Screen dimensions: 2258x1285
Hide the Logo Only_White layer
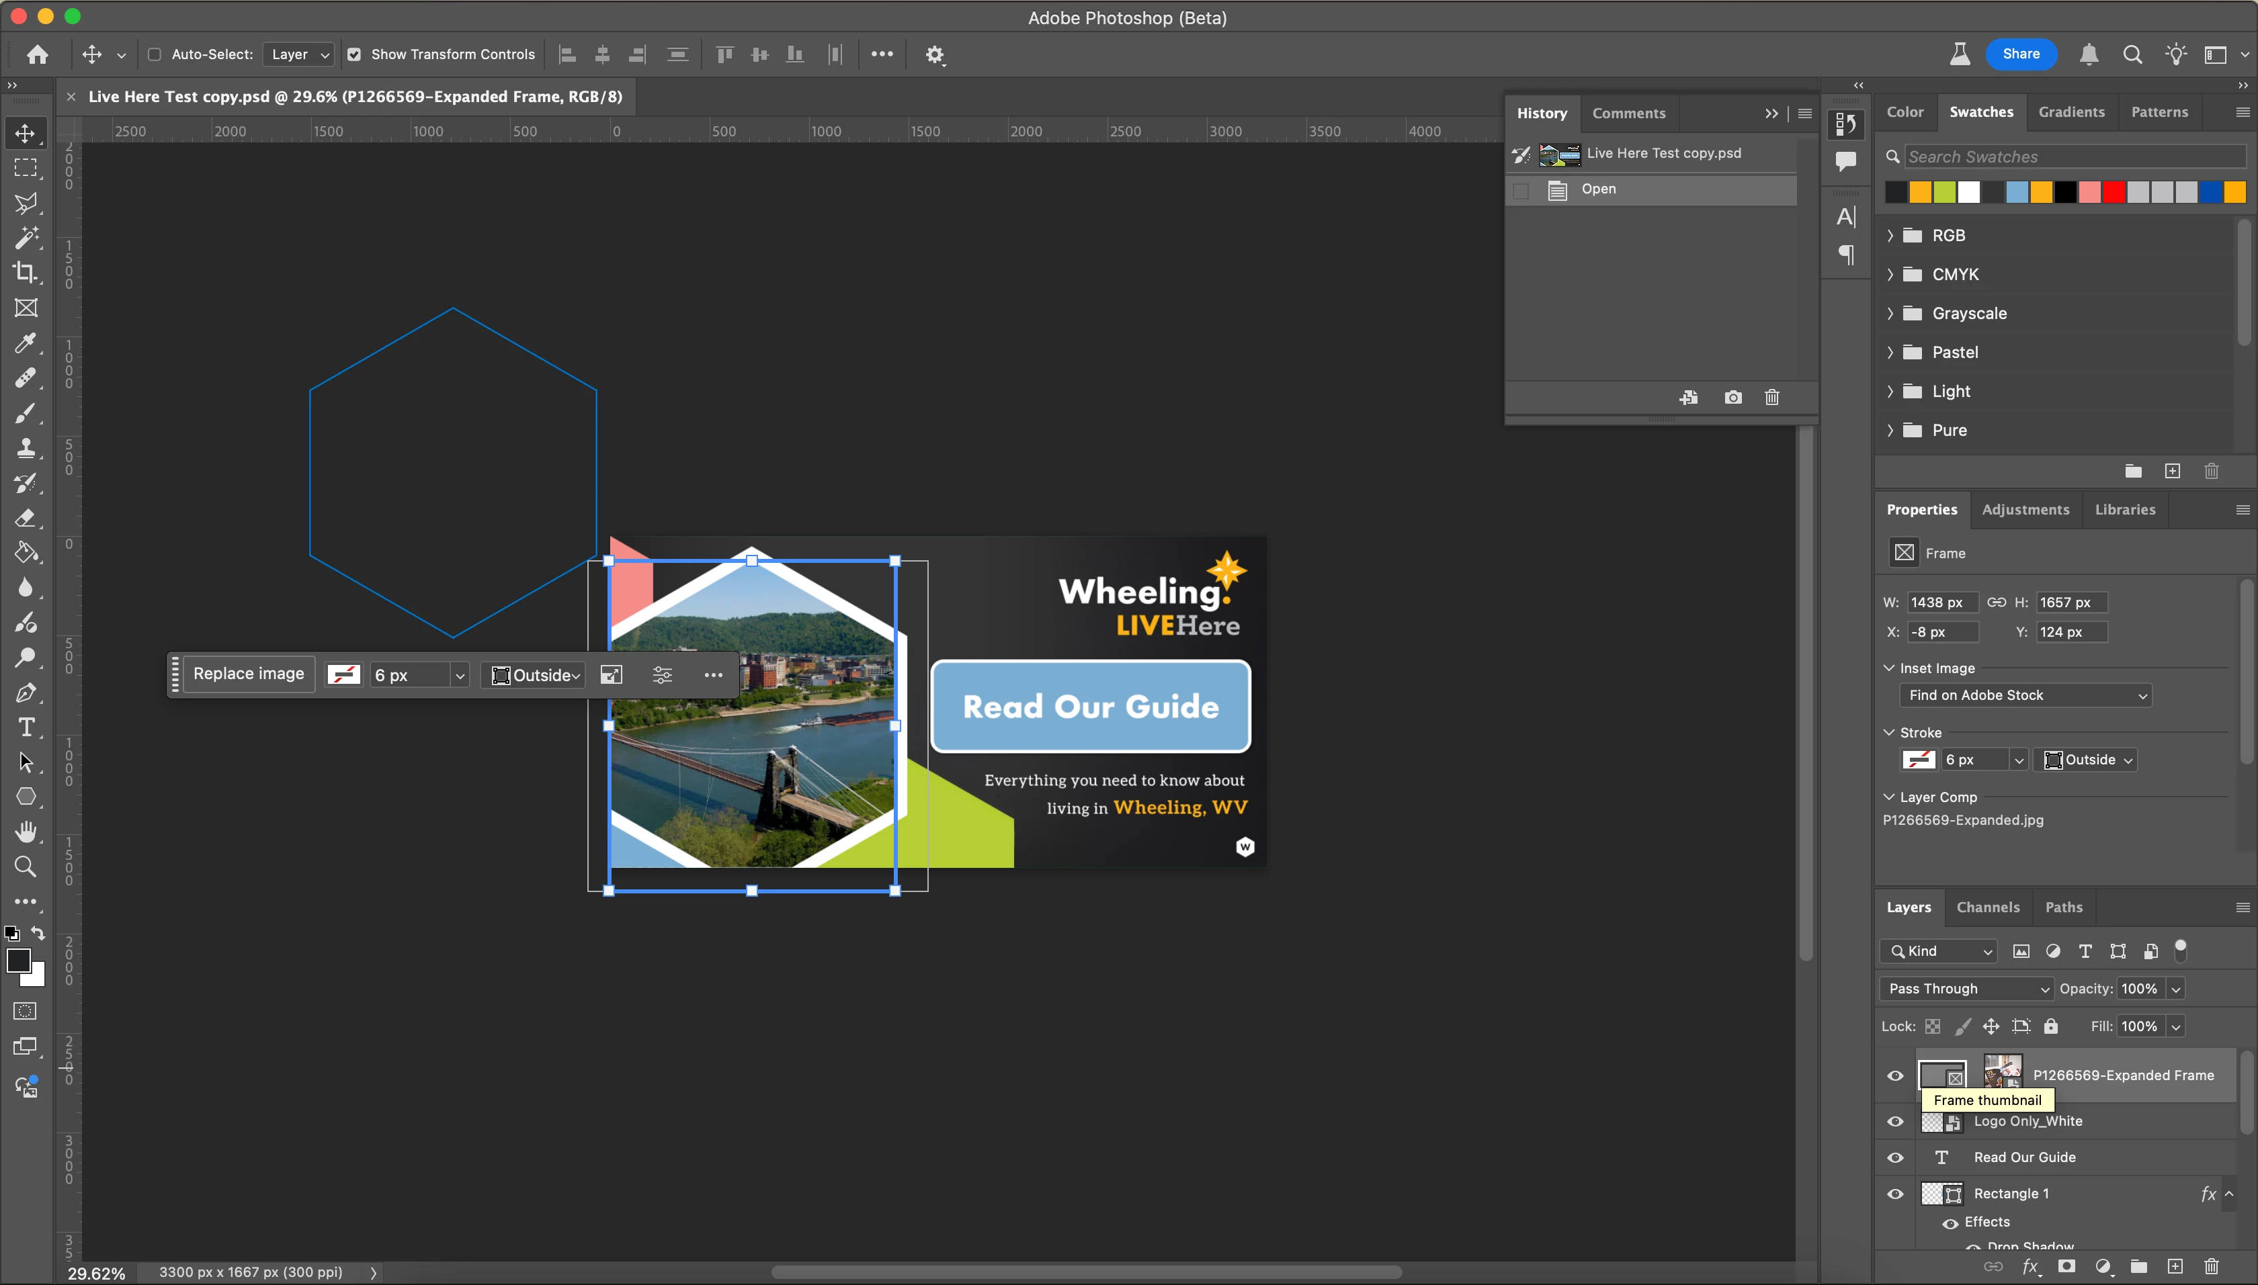click(1895, 1122)
